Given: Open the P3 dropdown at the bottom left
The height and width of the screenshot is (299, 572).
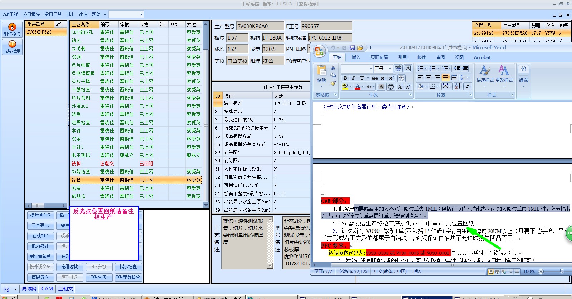Looking at the screenshot, I should pyautogui.click(x=16, y=289).
